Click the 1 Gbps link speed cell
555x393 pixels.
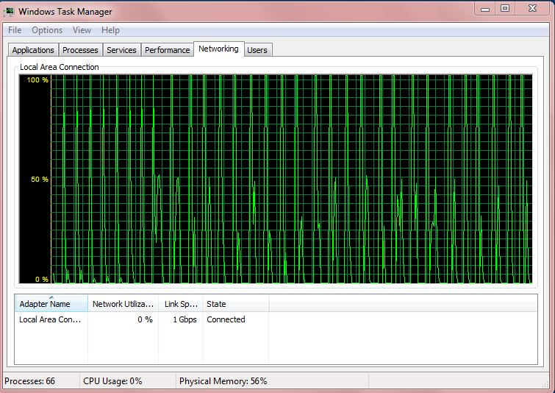(185, 319)
